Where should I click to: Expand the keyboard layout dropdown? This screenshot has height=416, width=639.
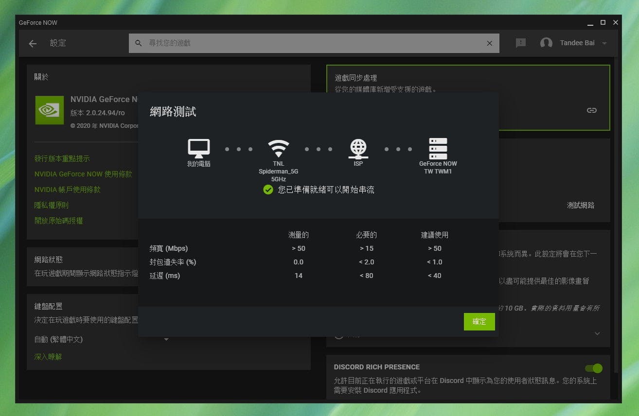(166, 339)
